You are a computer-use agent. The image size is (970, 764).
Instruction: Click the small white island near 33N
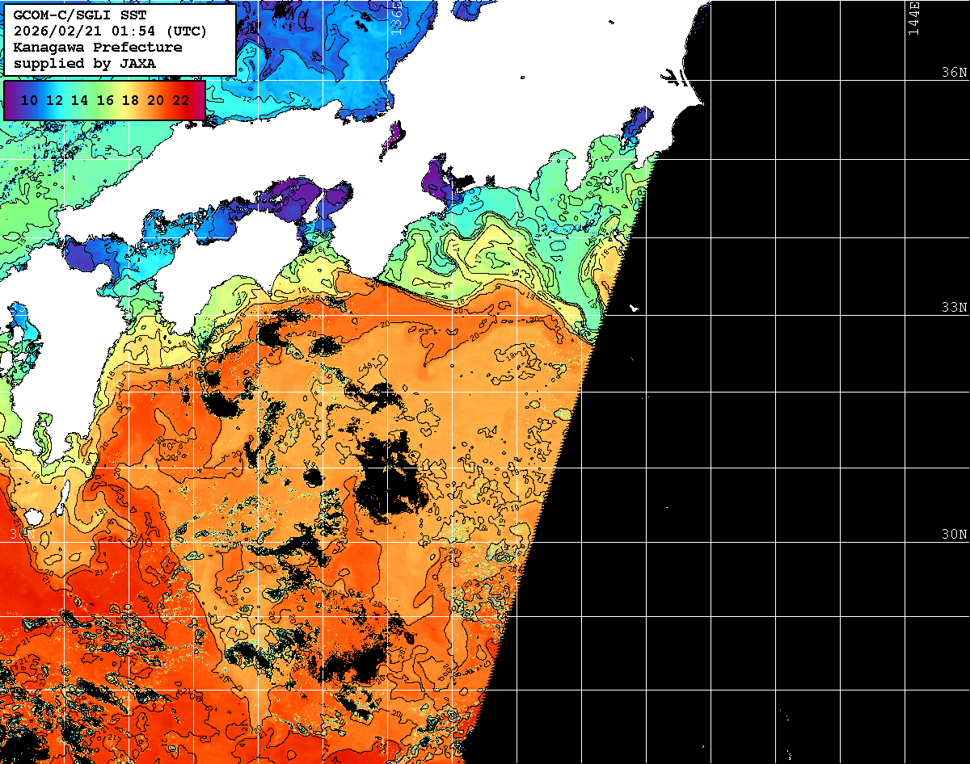tap(633, 308)
